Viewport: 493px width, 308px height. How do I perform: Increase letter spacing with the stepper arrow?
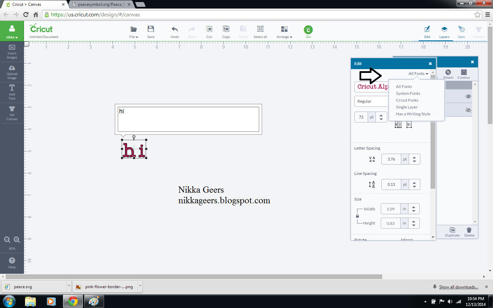[414, 157]
